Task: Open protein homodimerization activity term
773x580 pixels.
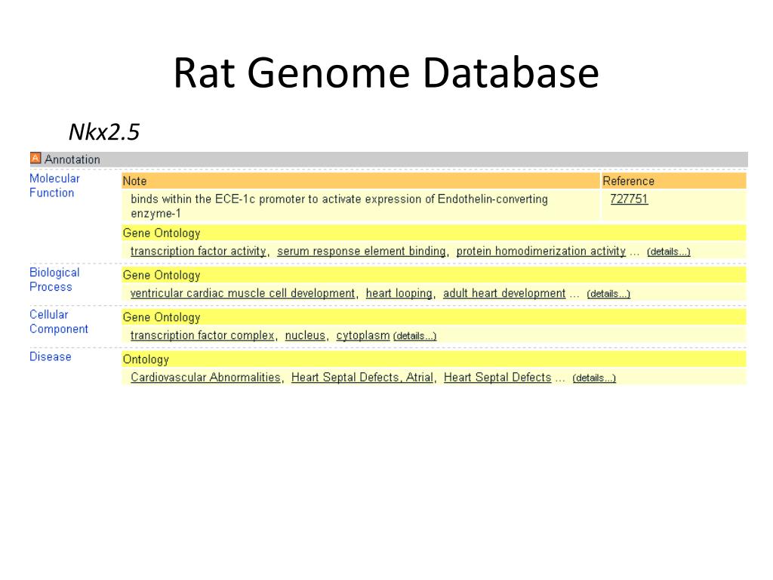Action: 540,251
